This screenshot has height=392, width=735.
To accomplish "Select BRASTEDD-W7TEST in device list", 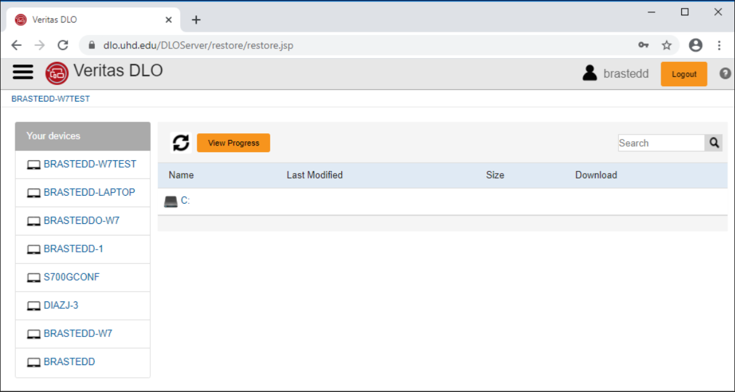I will (90, 164).
